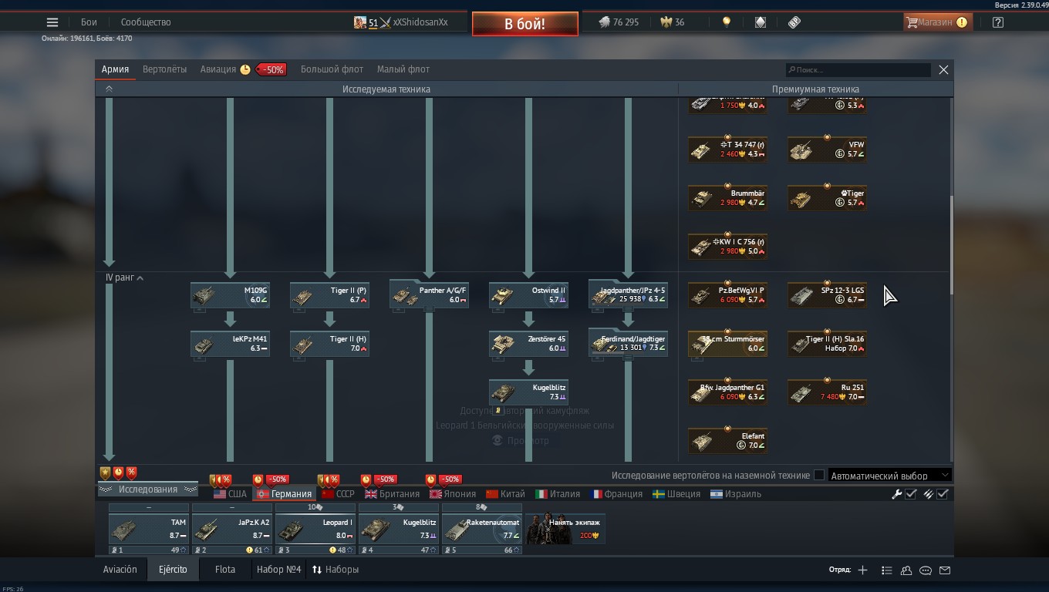Select the Aviación preset tab
1049x592 pixels.
(120, 570)
